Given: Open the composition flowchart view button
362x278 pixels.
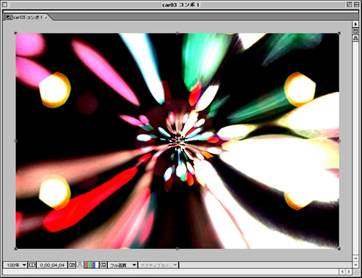Looking at the screenshot, I should (355, 38).
